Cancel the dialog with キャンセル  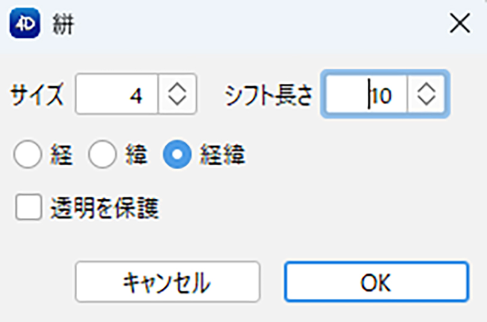pyautogui.click(x=168, y=281)
